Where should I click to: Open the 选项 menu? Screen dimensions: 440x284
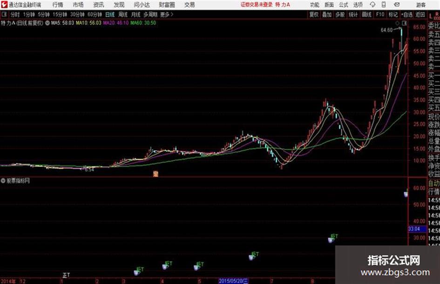(358, 5)
